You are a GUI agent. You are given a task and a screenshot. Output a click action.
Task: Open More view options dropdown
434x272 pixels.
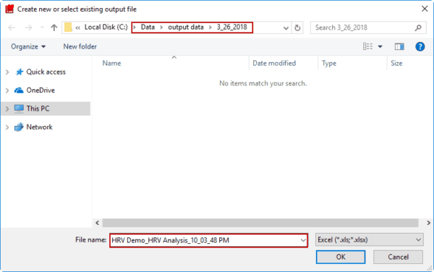380,47
